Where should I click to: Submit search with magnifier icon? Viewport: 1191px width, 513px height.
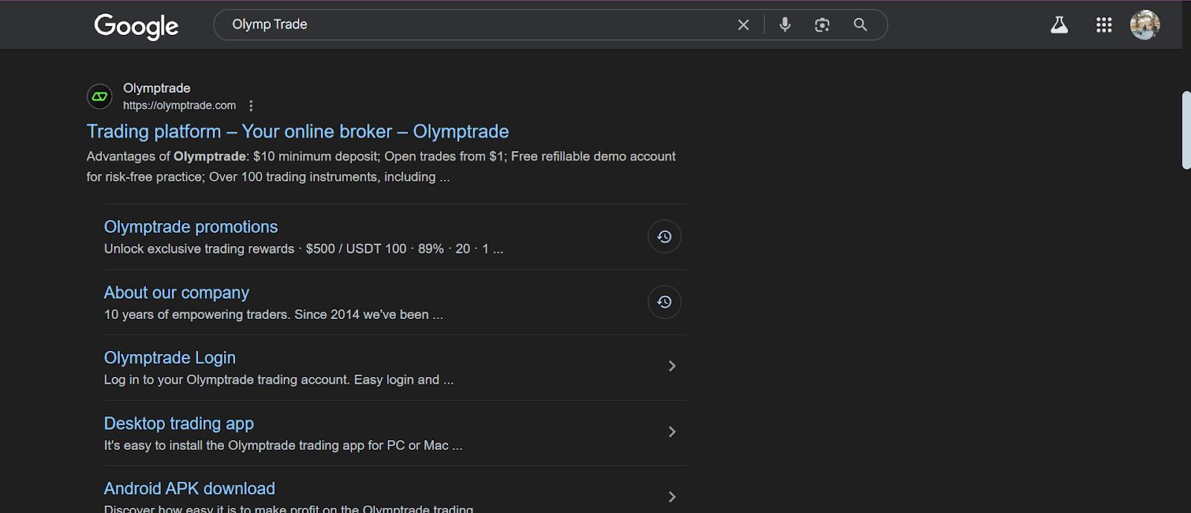pyautogui.click(x=860, y=25)
